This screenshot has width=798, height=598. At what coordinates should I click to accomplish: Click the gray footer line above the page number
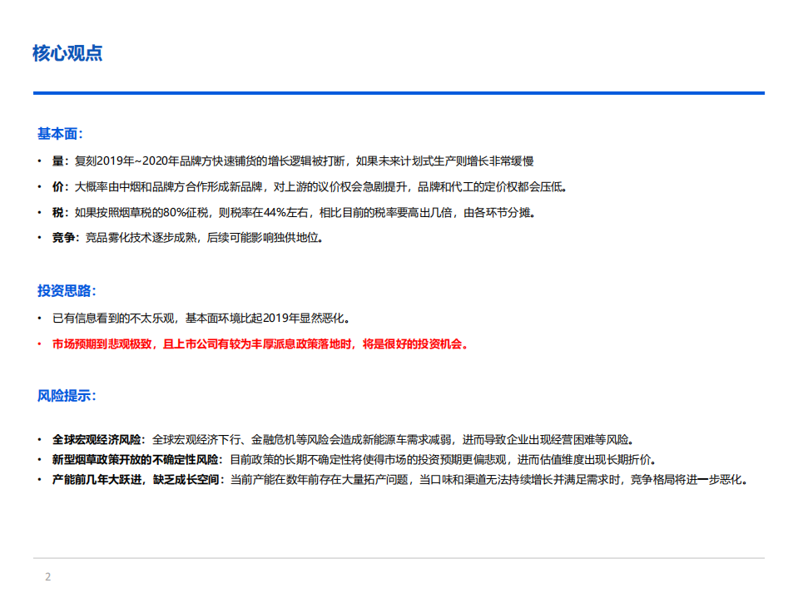(399, 558)
